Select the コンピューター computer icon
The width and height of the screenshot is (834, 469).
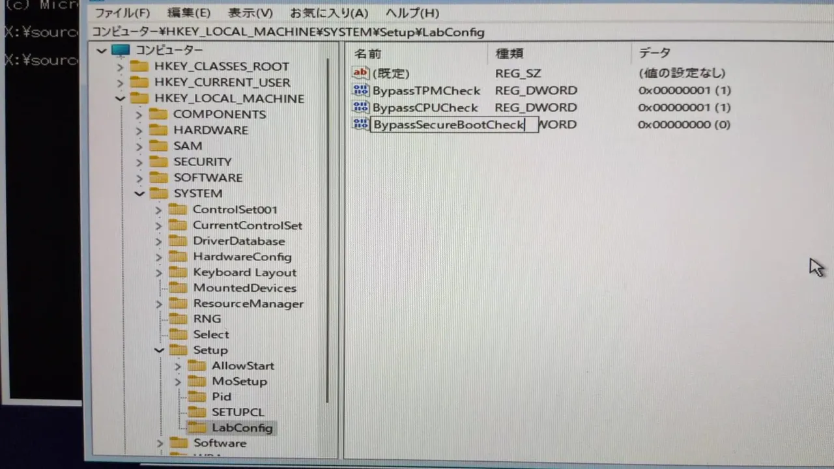(121, 50)
